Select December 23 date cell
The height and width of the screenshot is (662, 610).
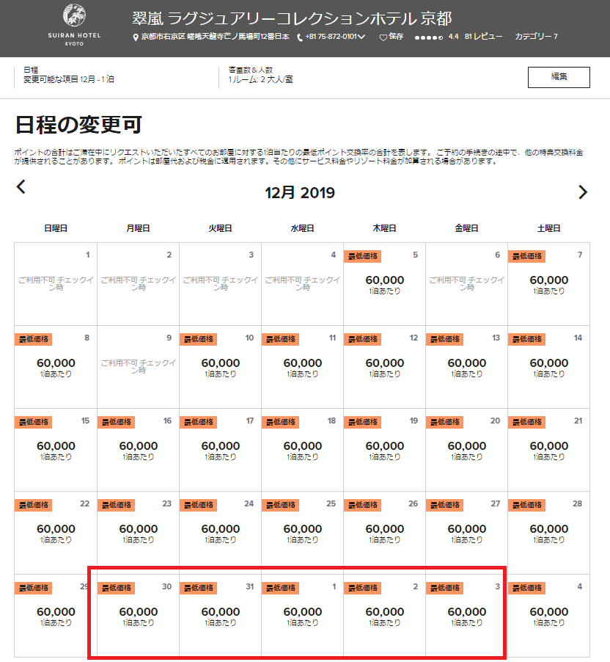click(139, 532)
